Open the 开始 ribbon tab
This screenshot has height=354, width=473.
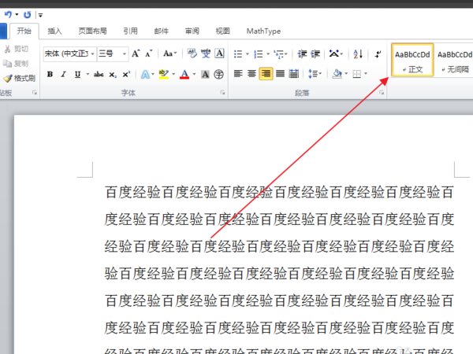24,31
